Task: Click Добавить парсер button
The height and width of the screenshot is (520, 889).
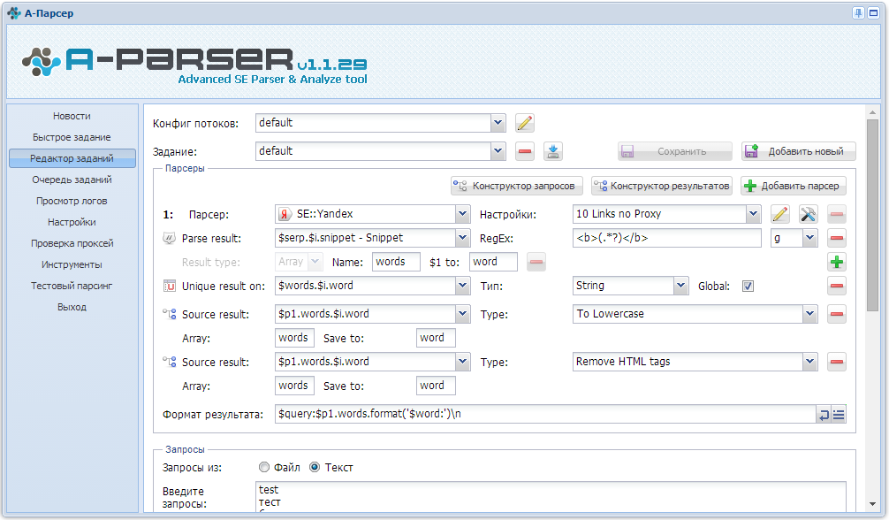Action: tap(794, 186)
